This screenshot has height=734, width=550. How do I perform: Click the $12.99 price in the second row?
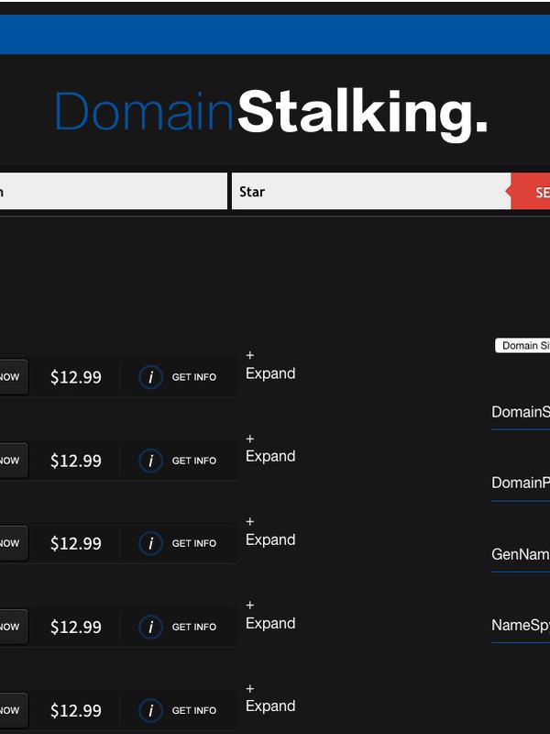tap(76, 462)
